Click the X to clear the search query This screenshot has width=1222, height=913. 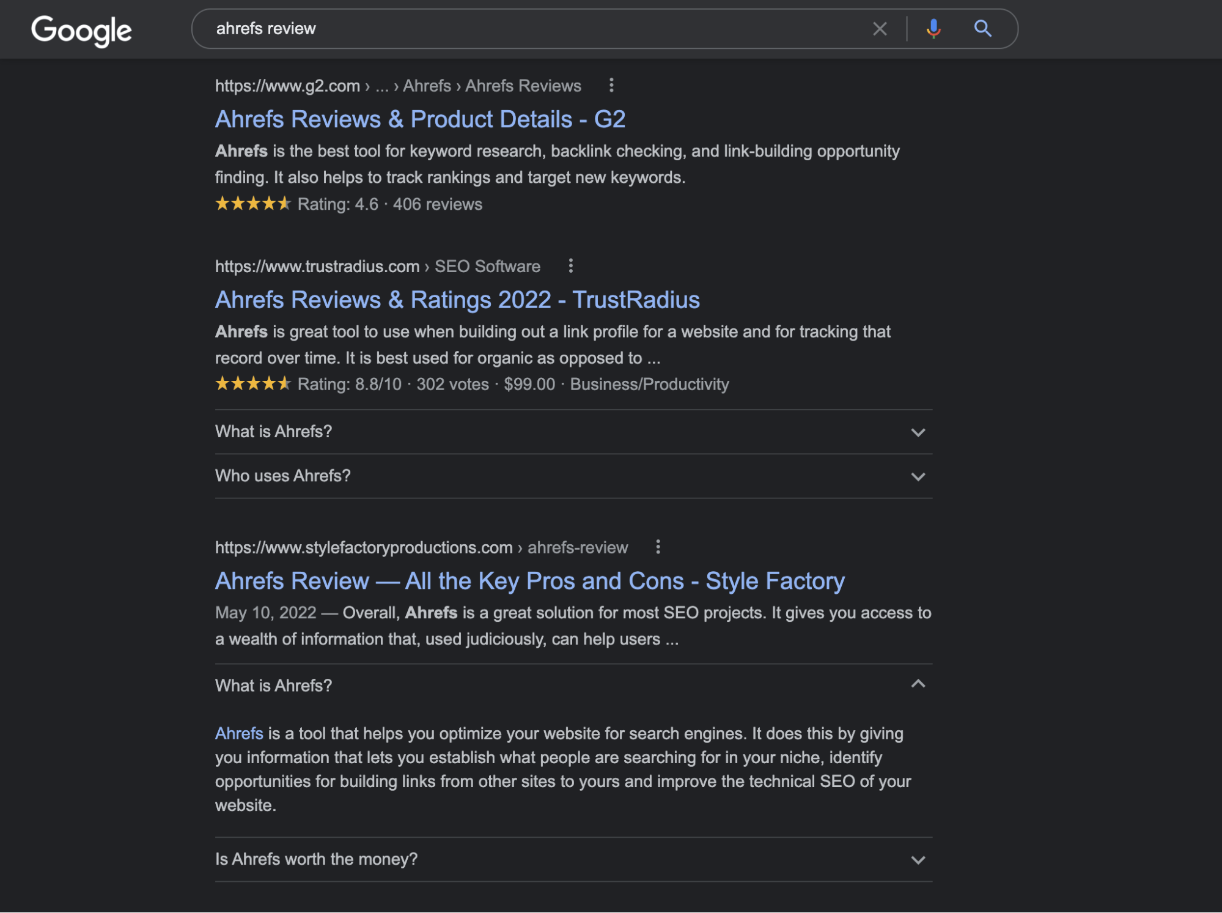tap(880, 28)
